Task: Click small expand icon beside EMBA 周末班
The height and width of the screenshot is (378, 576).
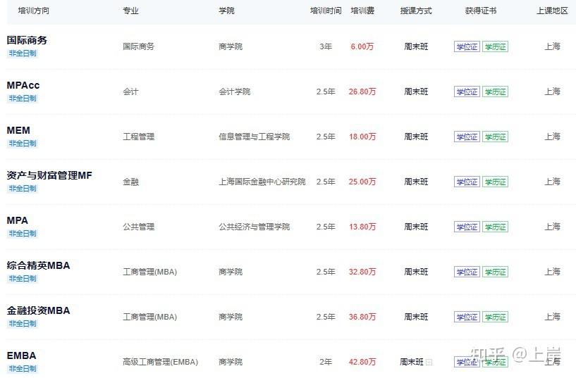Action: [429, 363]
